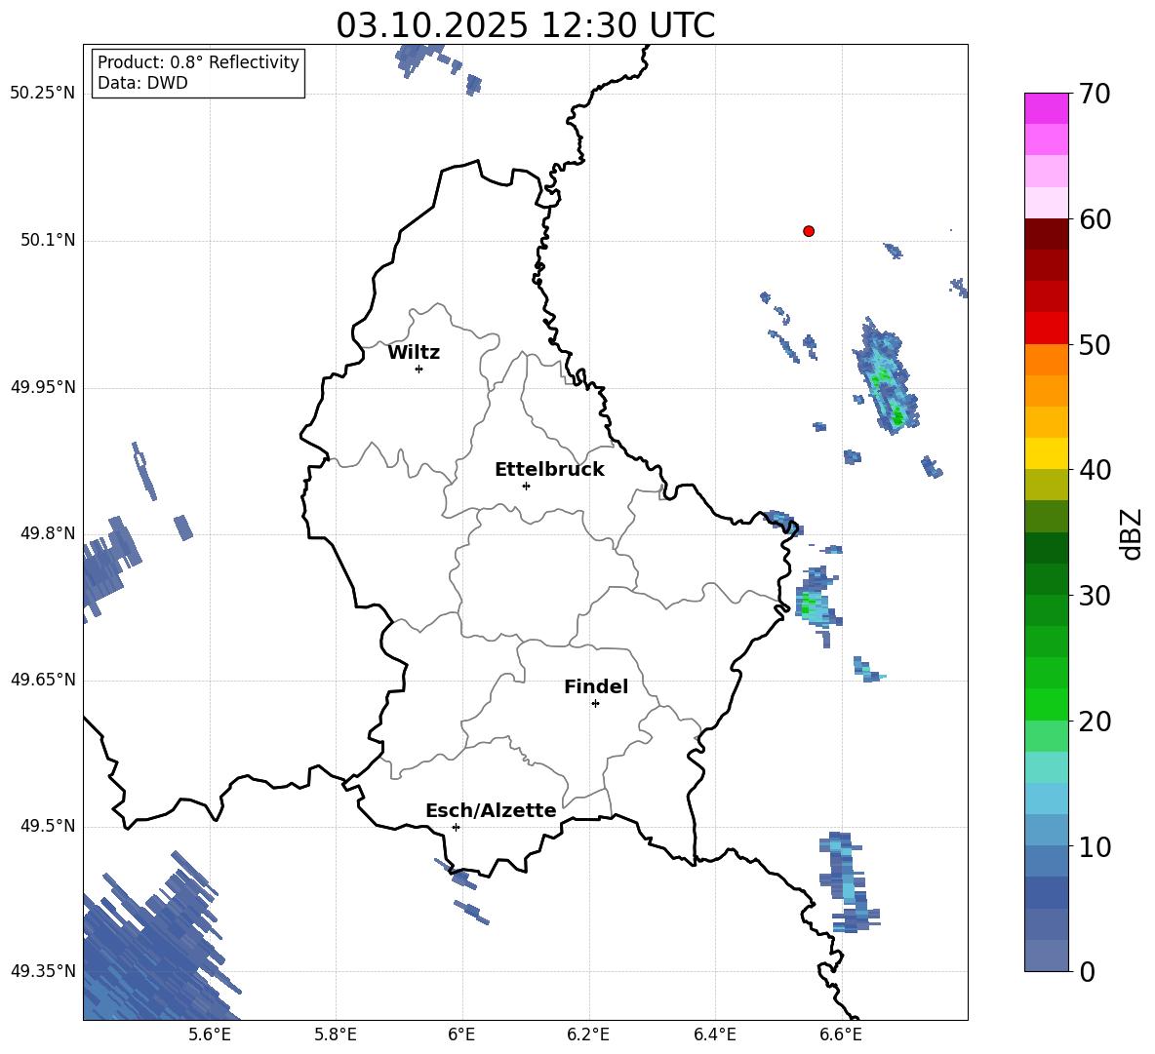Click the bright green swatch just above 20 dBZ
The height and width of the screenshot is (1054, 1155).
click(x=1046, y=704)
